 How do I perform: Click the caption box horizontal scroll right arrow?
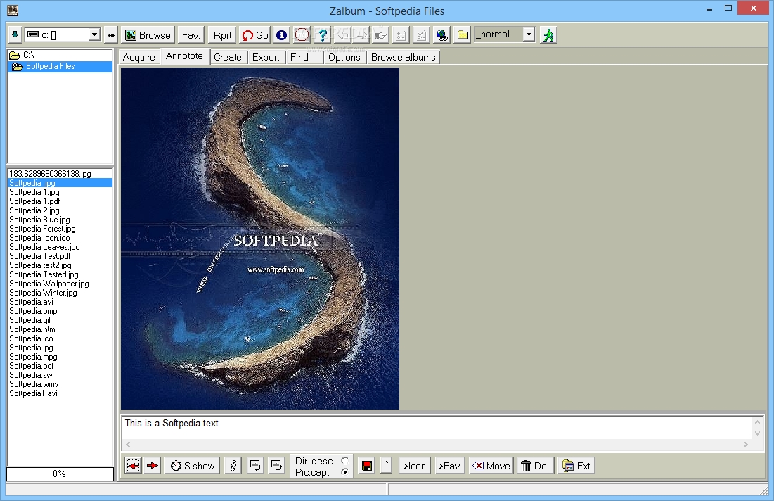click(745, 444)
